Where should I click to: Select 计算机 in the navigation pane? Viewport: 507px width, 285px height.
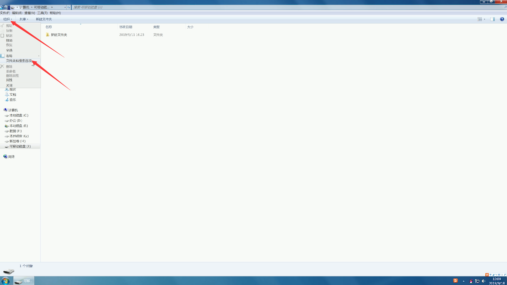point(11,110)
